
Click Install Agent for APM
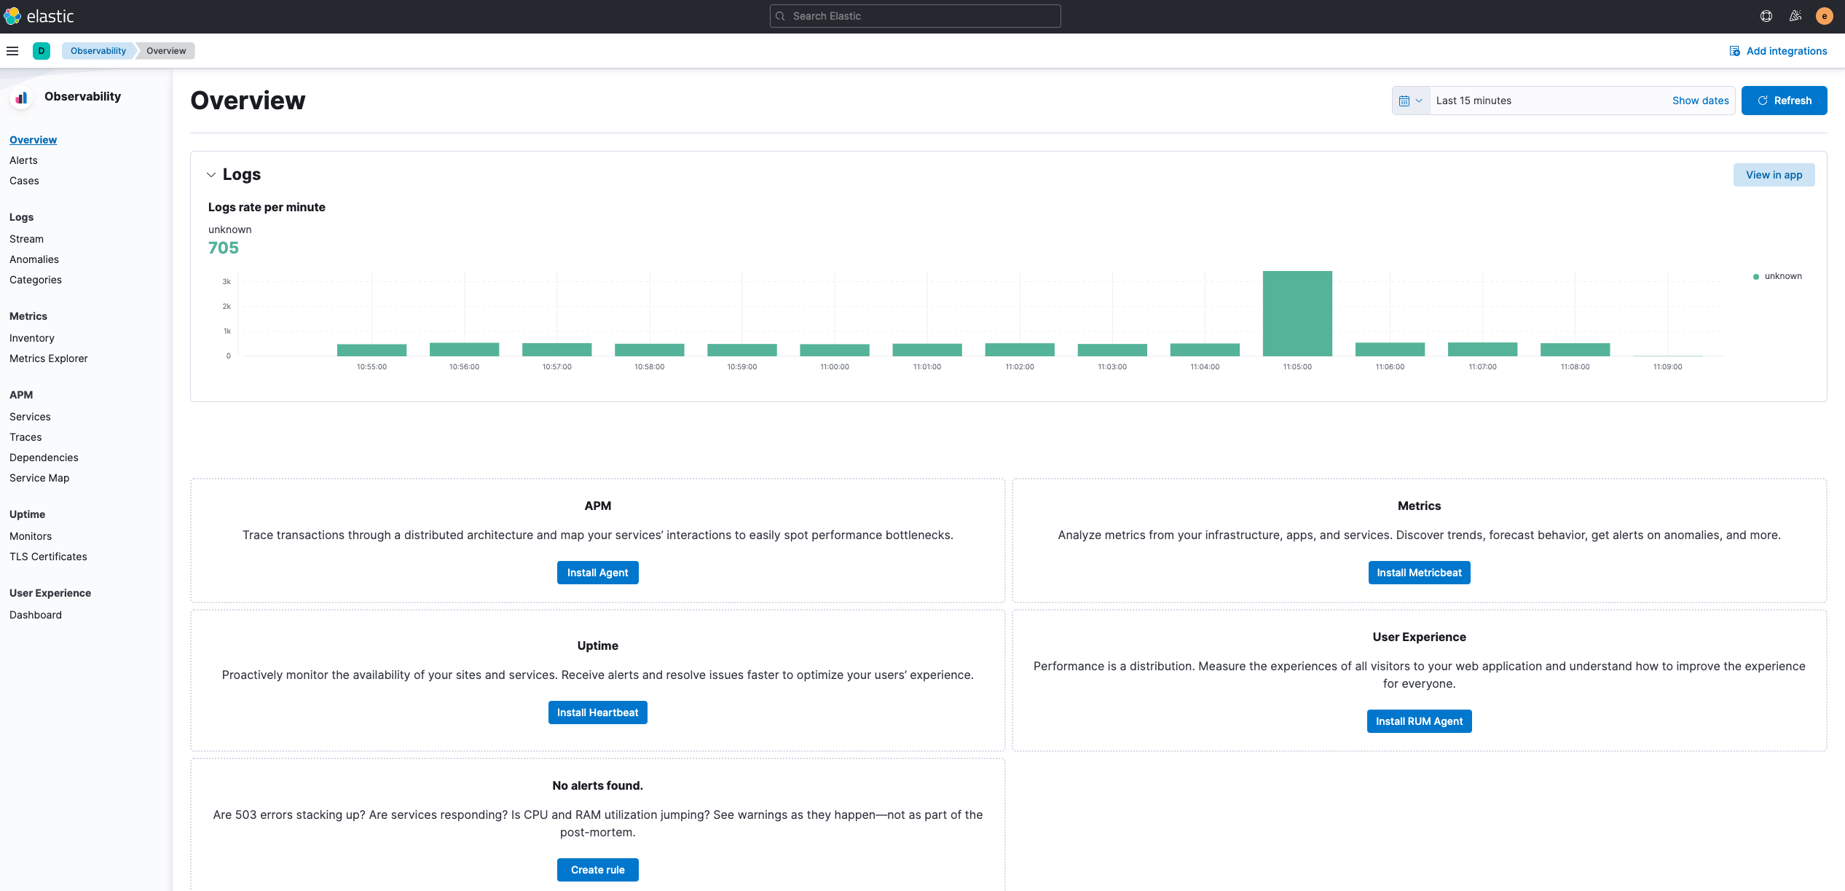pyautogui.click(x=597, y=573)
